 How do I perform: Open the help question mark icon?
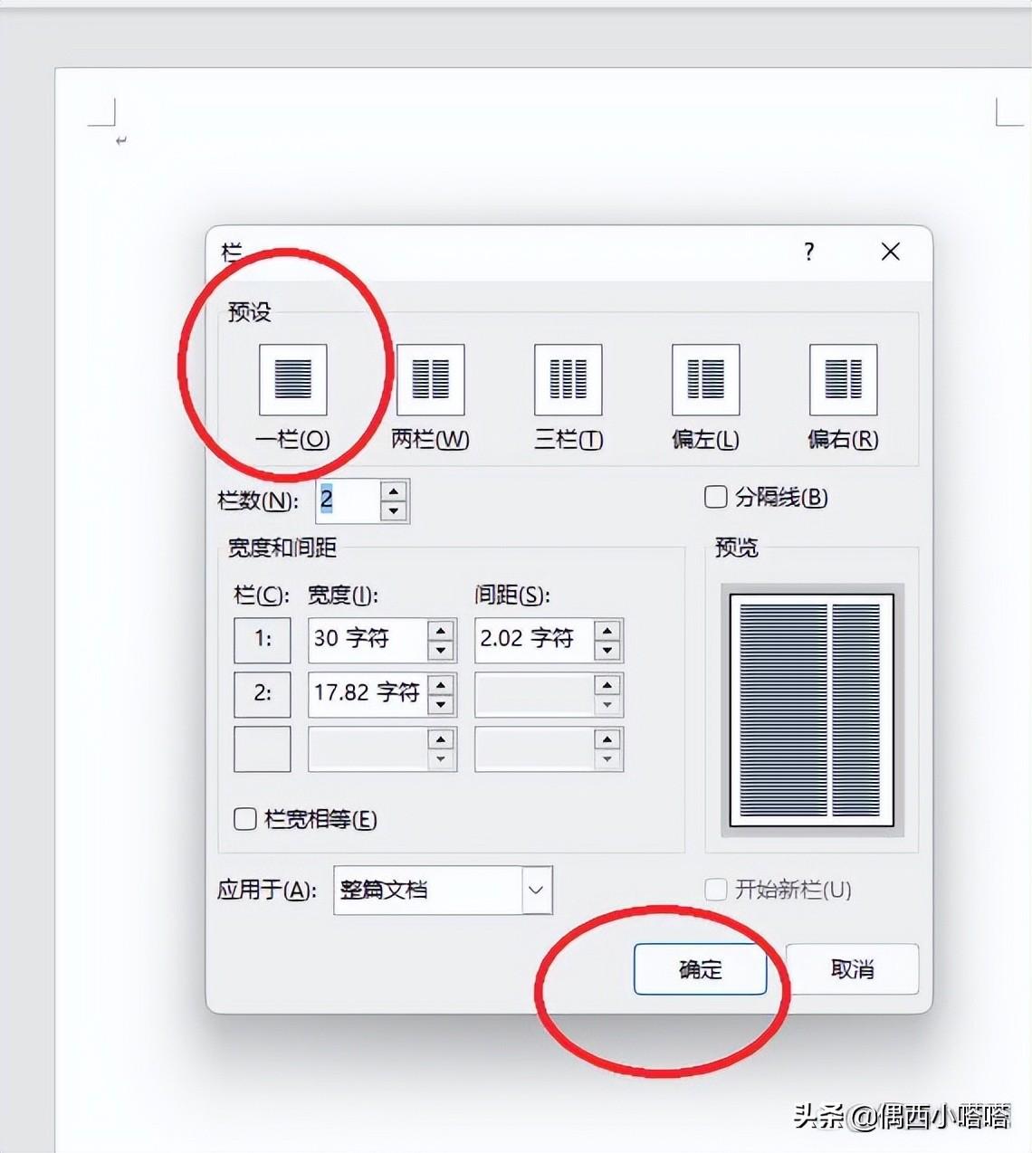tap(809, 252)
